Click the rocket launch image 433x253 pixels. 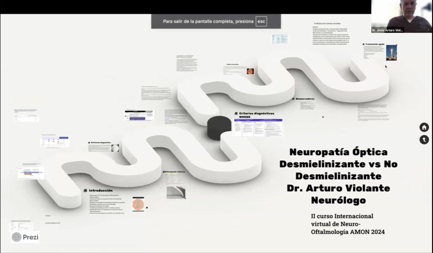tap(391, 52)
